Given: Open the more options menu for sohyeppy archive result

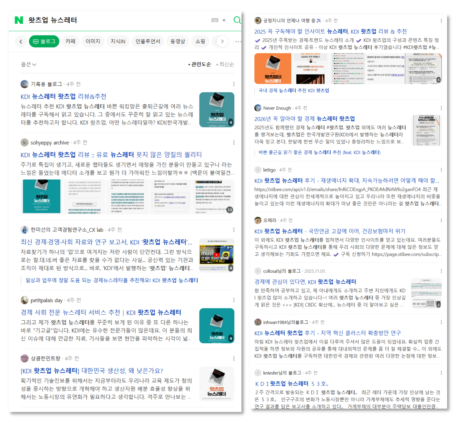Looking at the screenshot, I should pos(234,142).
